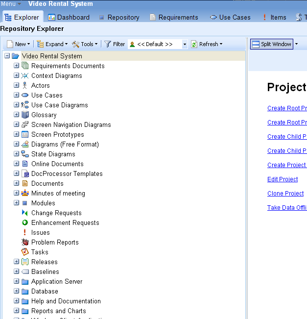307x319 pixels.
Task: Click the Requirements Documents tree icon
Action: 25,66
